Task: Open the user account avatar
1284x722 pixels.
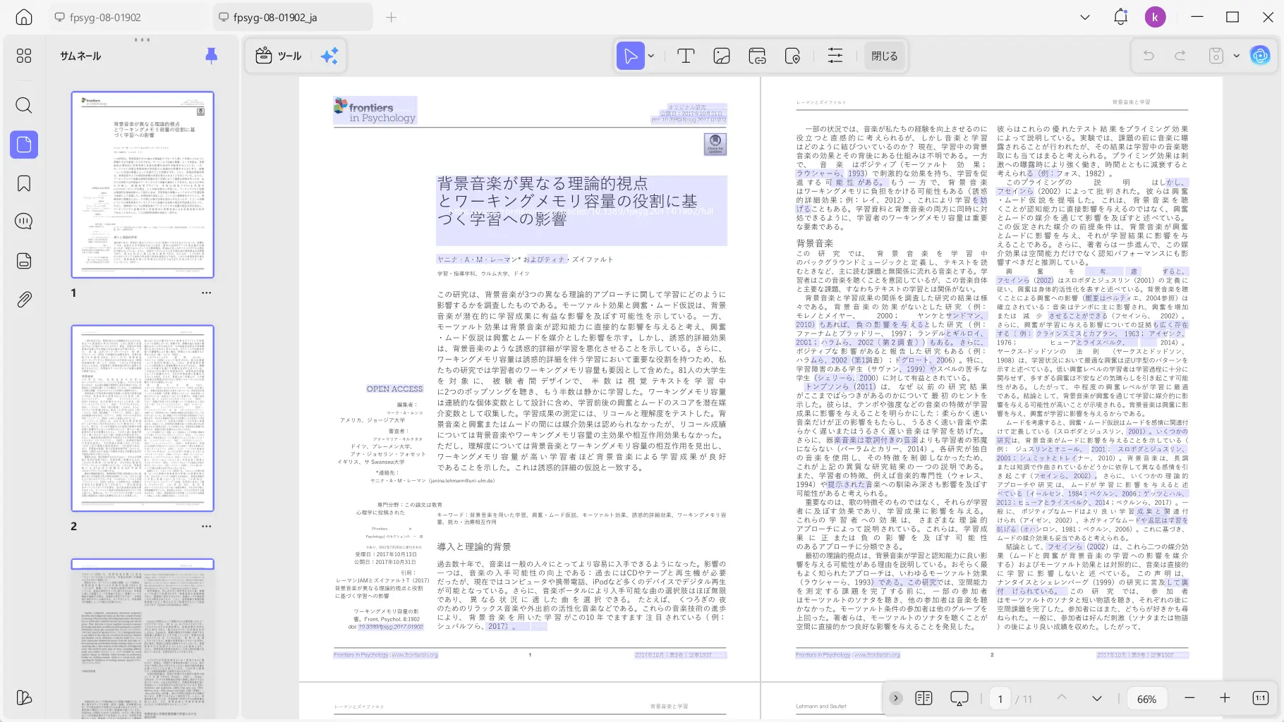Action: pyautogui.click(x=1155, y=17)
